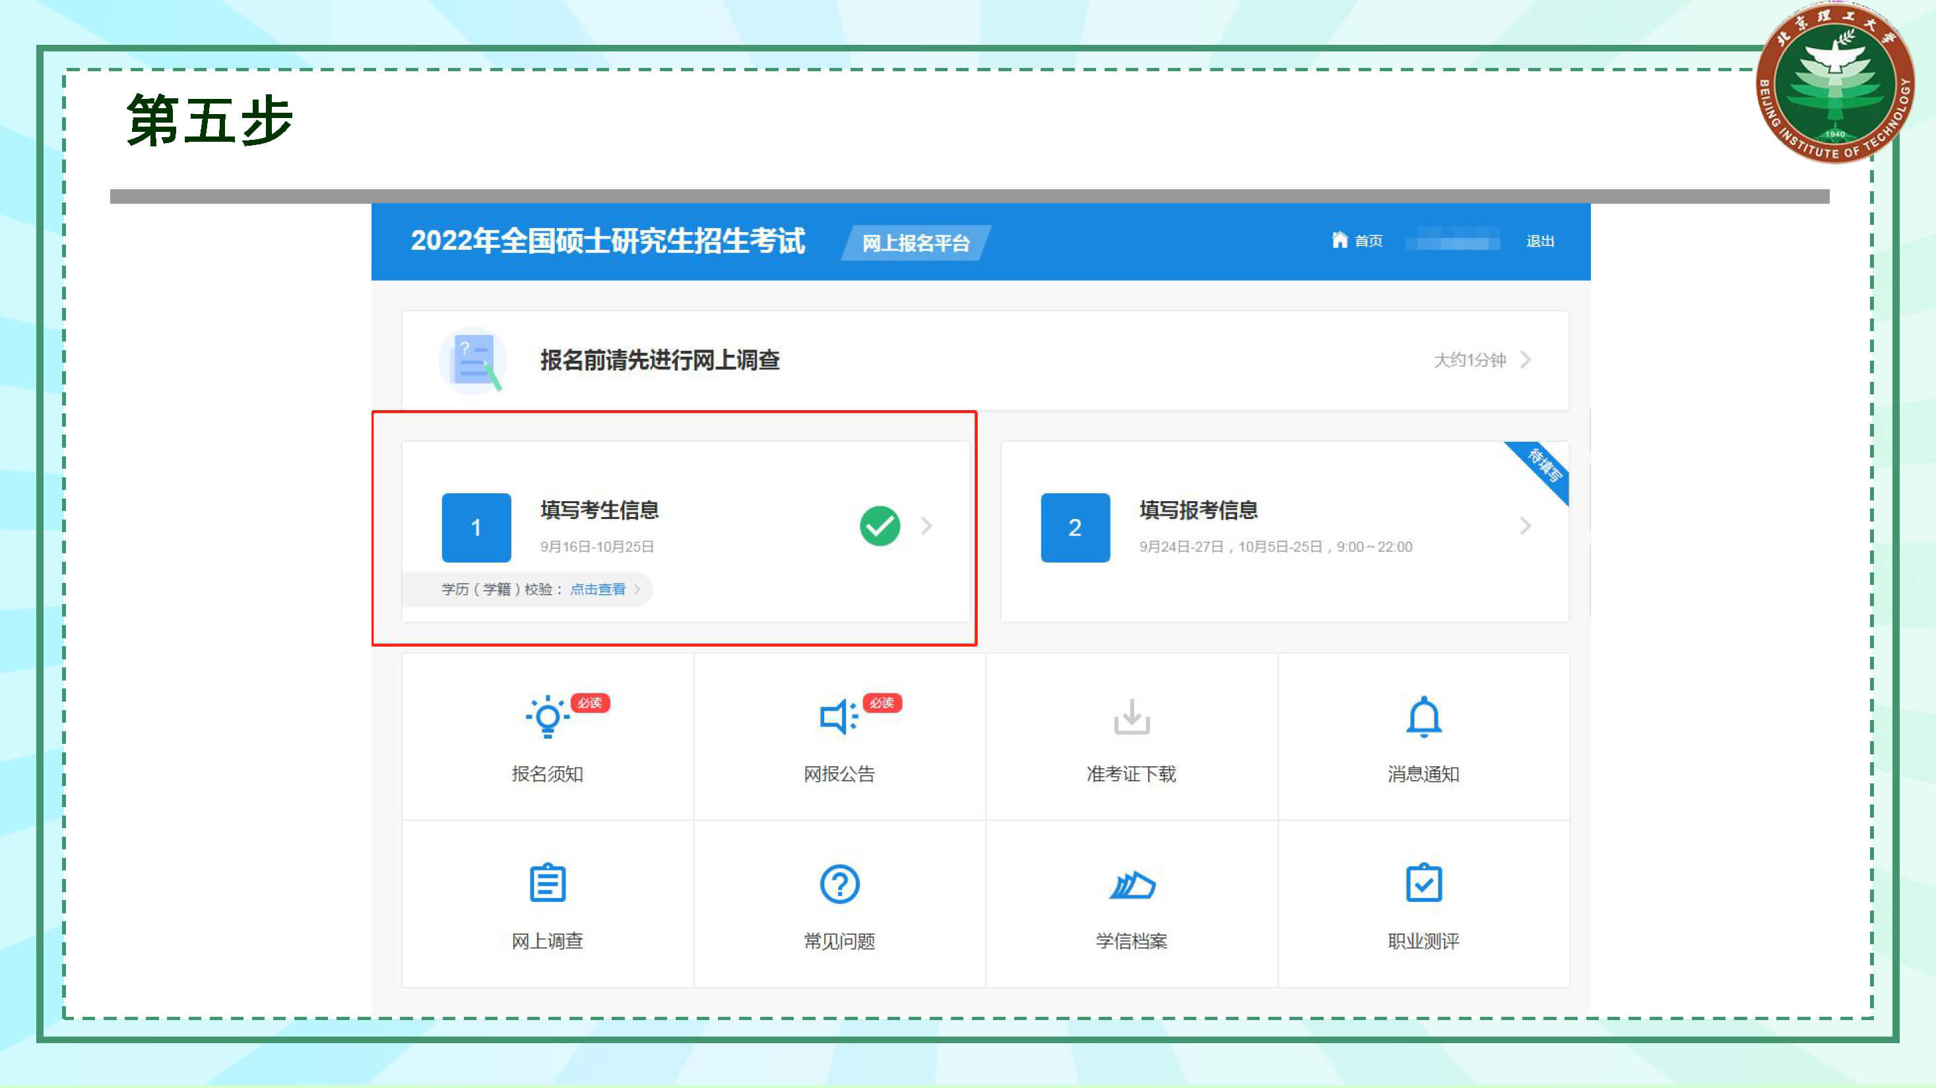1936x1088 pixels.
Task: Click the home icon next to 首页
Action: pyautogui.click(x=1339, y=239)
